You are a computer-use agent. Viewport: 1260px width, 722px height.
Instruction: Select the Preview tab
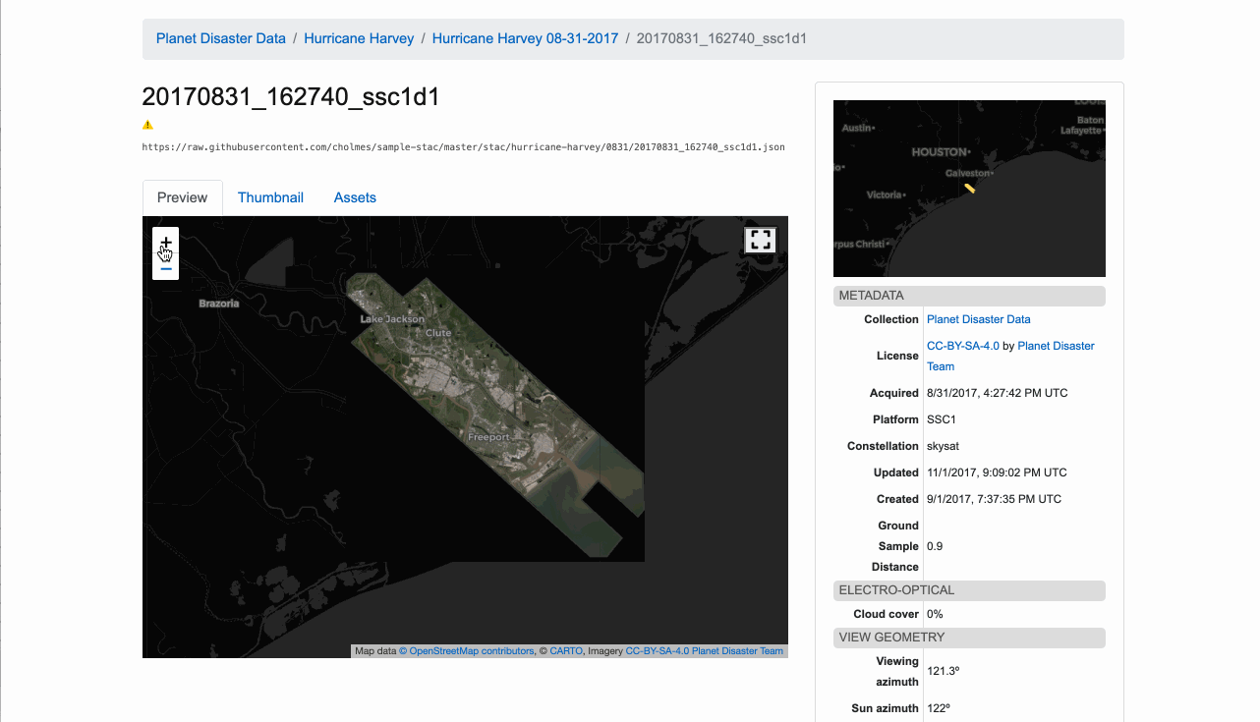pos(183,197)
